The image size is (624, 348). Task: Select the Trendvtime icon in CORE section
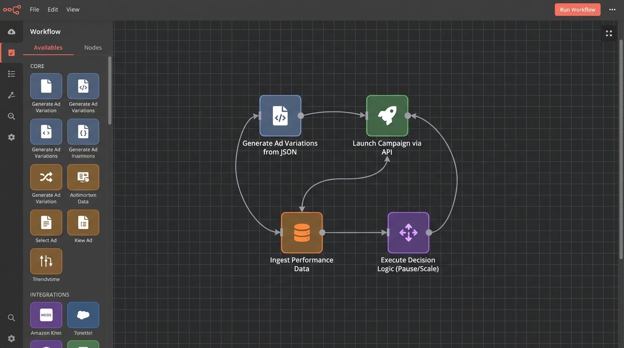(46, 261)
